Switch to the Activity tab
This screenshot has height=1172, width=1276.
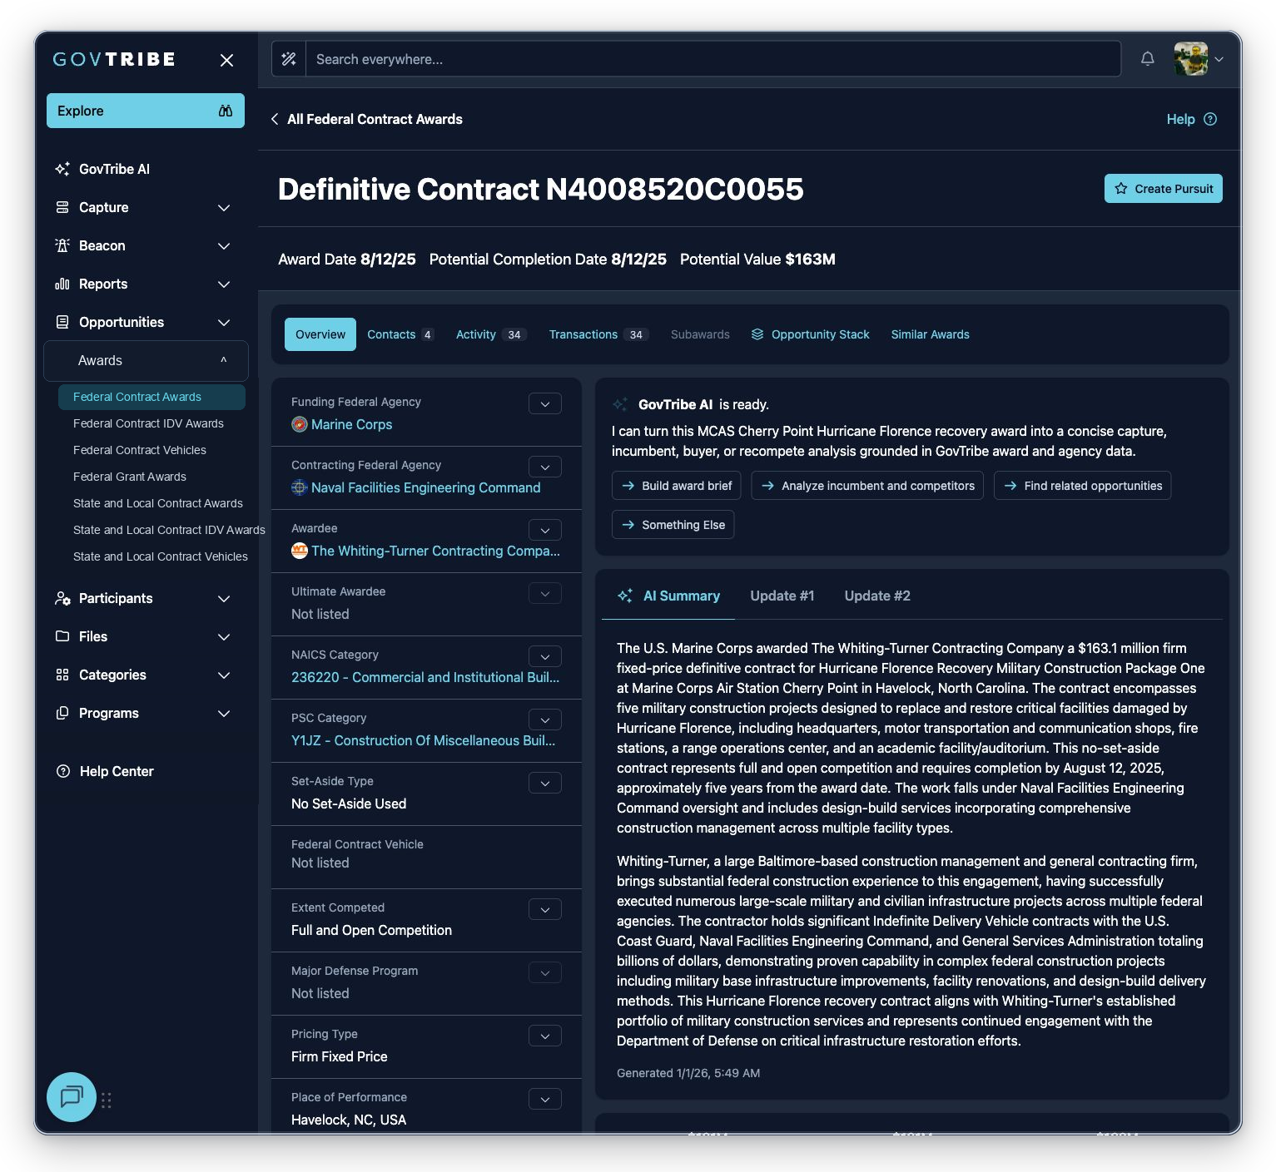click(491, 334)
